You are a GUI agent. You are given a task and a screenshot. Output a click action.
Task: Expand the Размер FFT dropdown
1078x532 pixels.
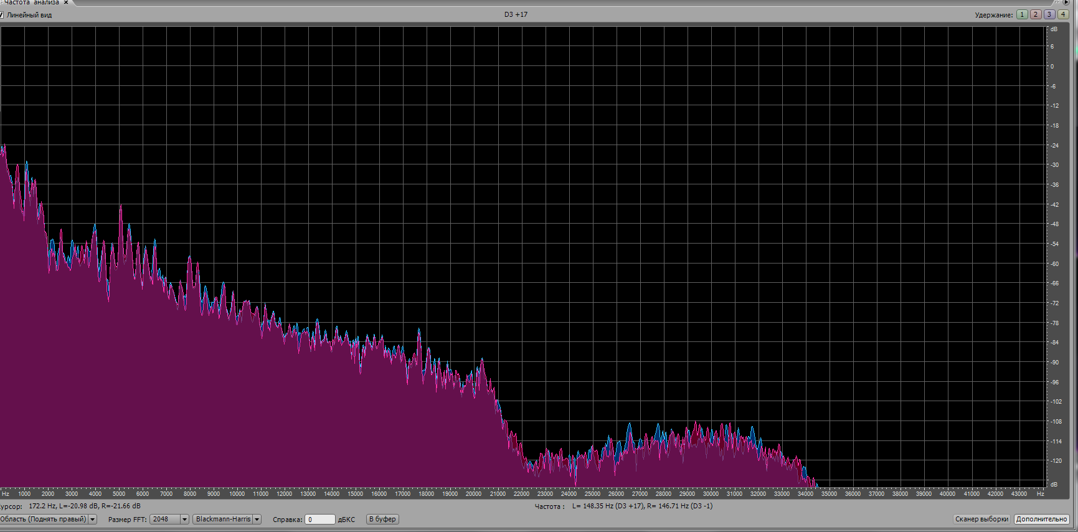(184, 520)
